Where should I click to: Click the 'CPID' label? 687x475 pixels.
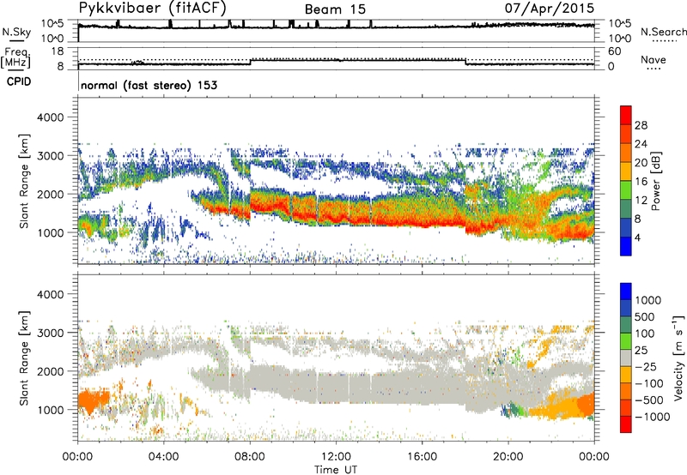[x=19, y=81]
